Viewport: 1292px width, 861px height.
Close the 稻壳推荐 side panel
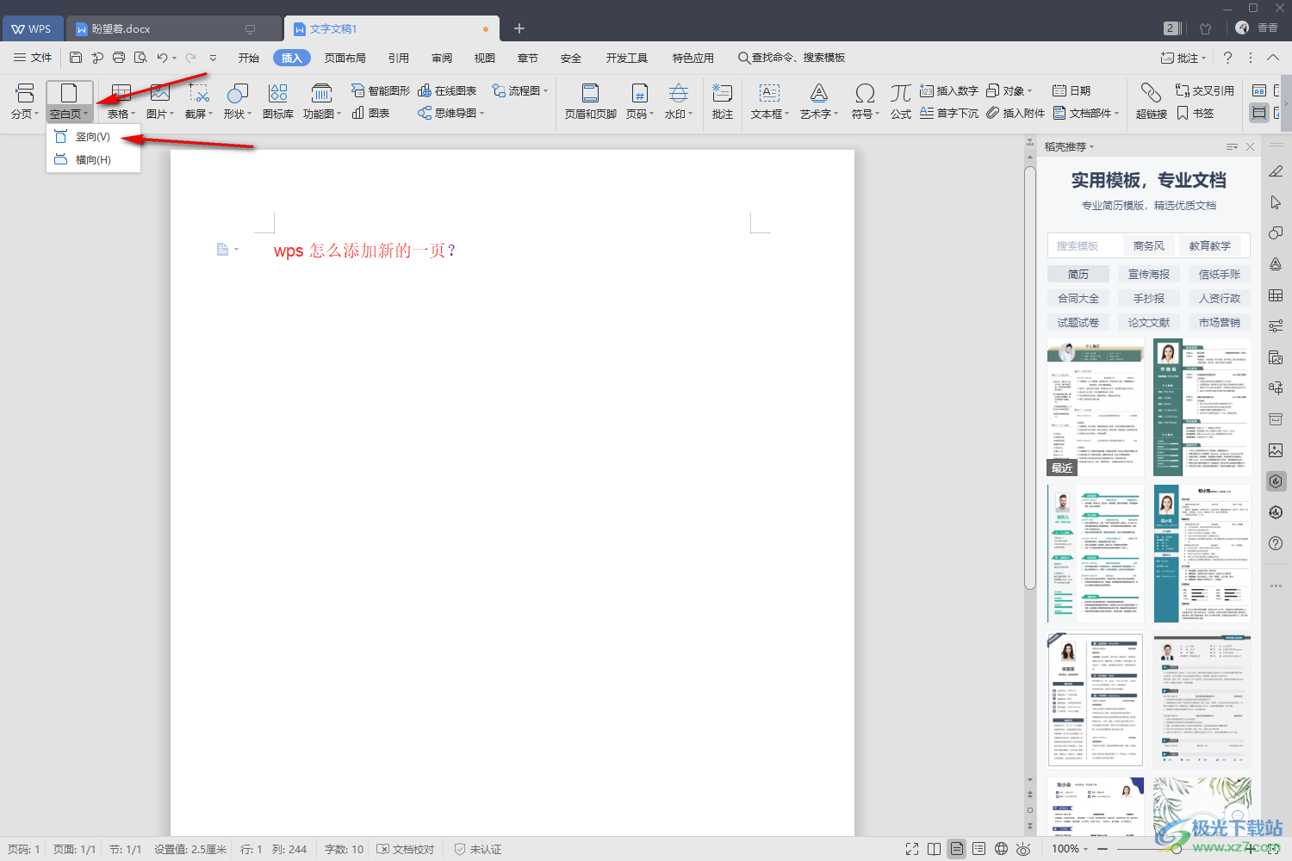point(1250,147)
